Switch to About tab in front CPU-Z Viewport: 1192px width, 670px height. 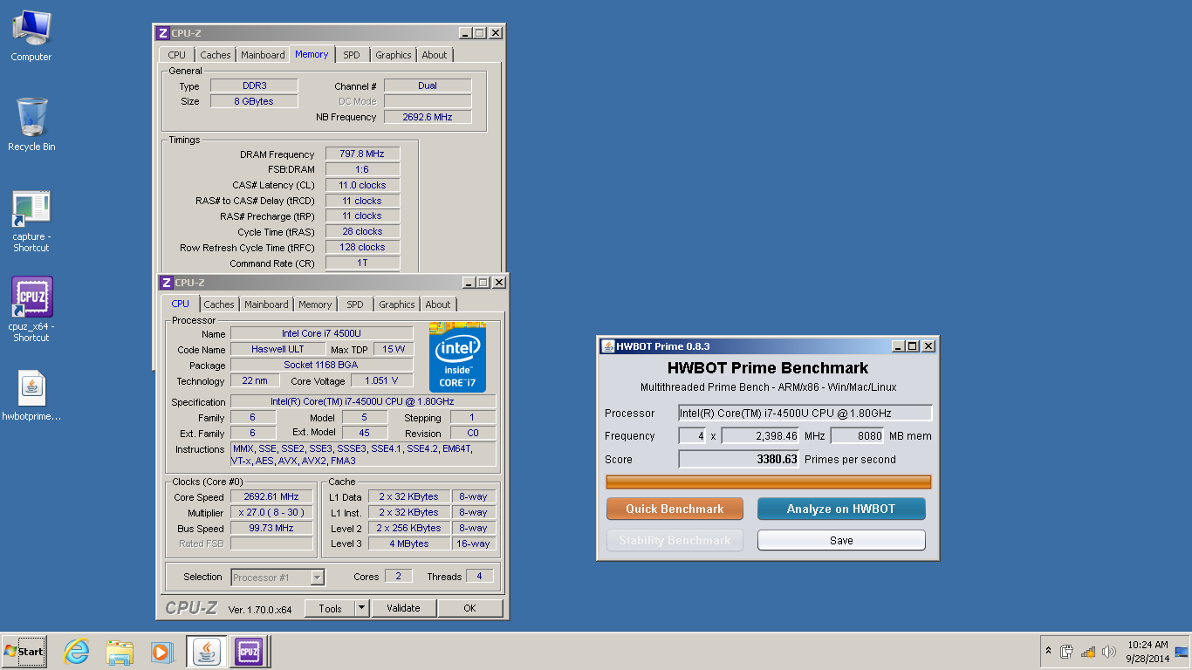click(438, 304)
